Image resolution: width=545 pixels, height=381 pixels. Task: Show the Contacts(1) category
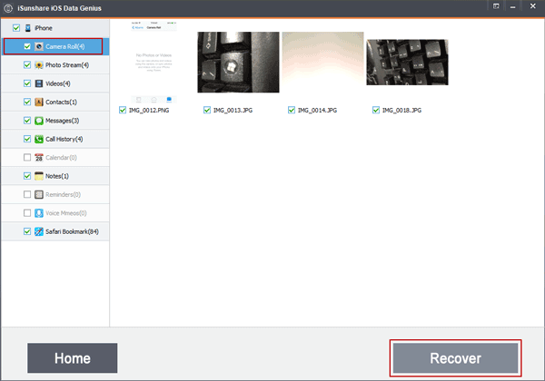pyautogui.click(x=55, y=102)
